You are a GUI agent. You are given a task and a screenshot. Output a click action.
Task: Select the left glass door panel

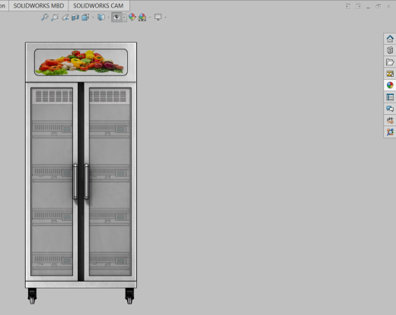pos(52,182)
